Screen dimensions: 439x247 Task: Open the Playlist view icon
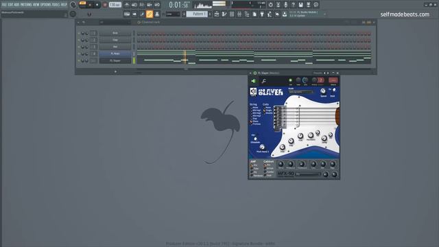(x=217, y=14)
